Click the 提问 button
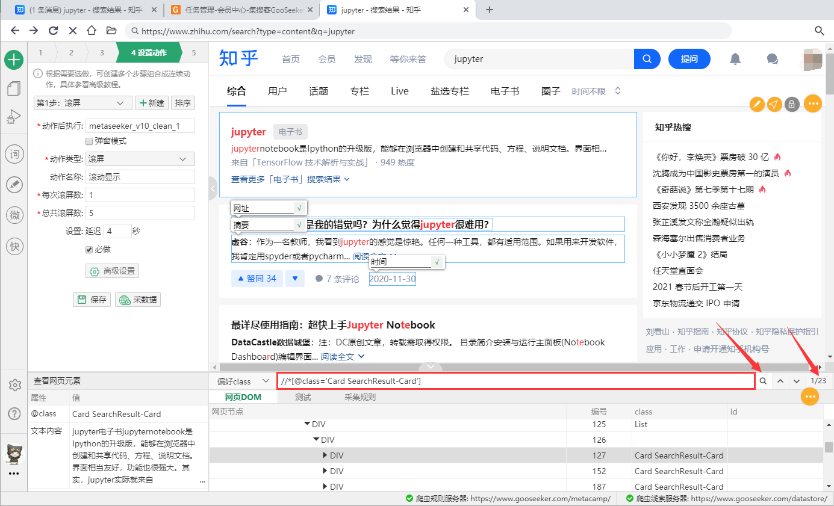Viewport: 834px width, 506px height. click(689, 59)
